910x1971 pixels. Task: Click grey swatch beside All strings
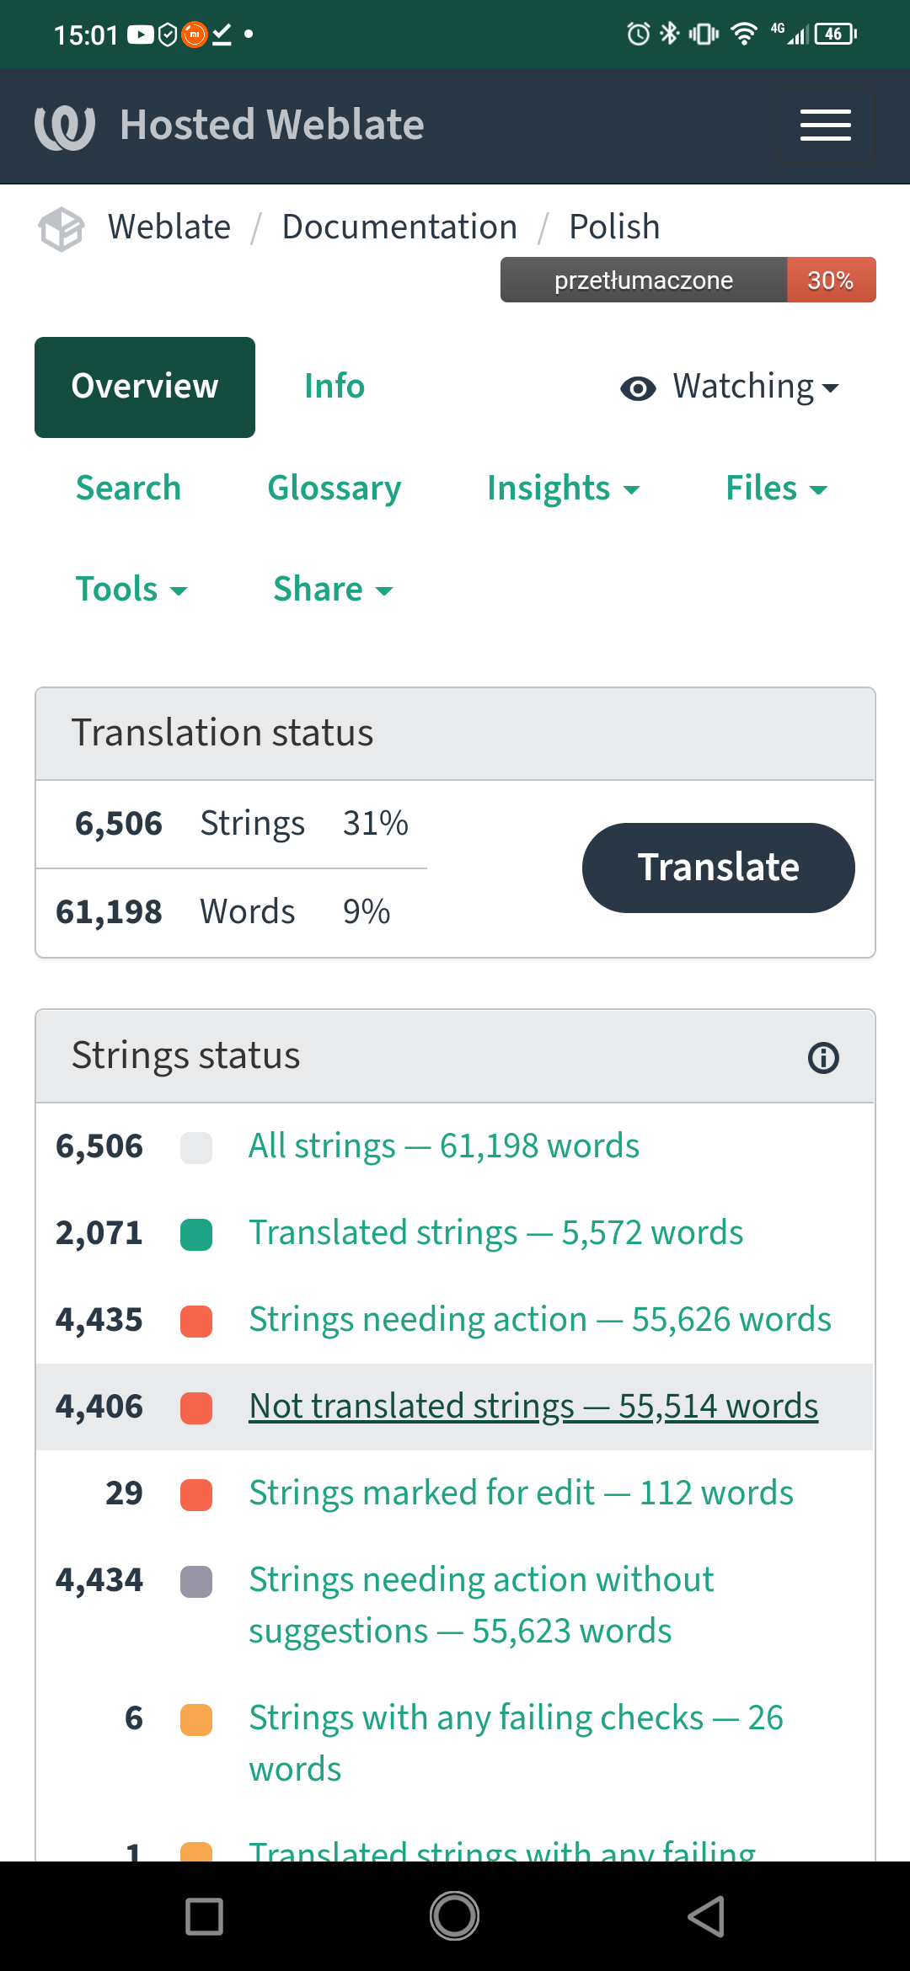coord(196,1148)
